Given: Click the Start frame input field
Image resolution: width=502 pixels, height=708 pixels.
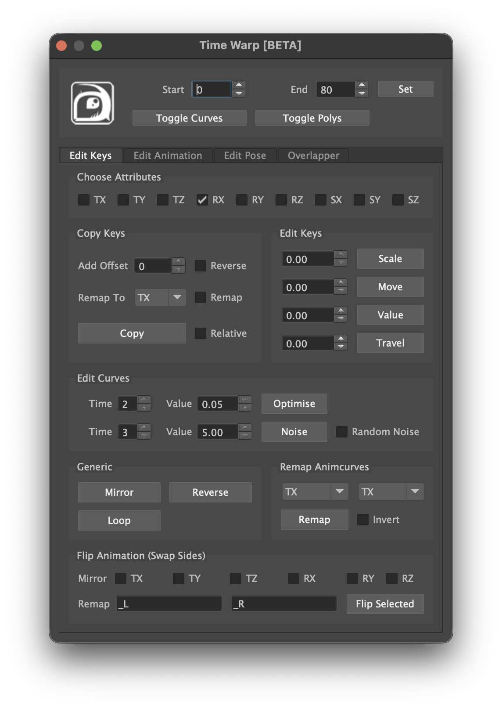Looking at the screenshot, I should [x=212, y=89].
